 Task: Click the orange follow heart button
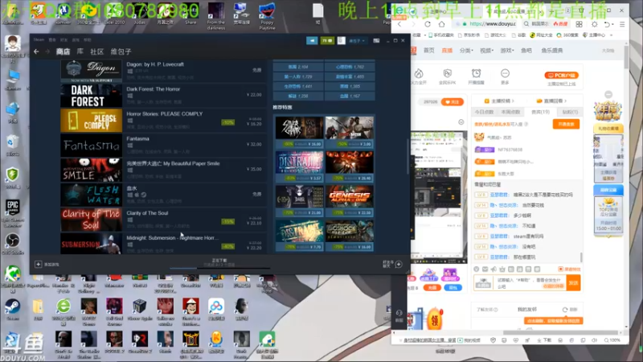pos(453,102)
